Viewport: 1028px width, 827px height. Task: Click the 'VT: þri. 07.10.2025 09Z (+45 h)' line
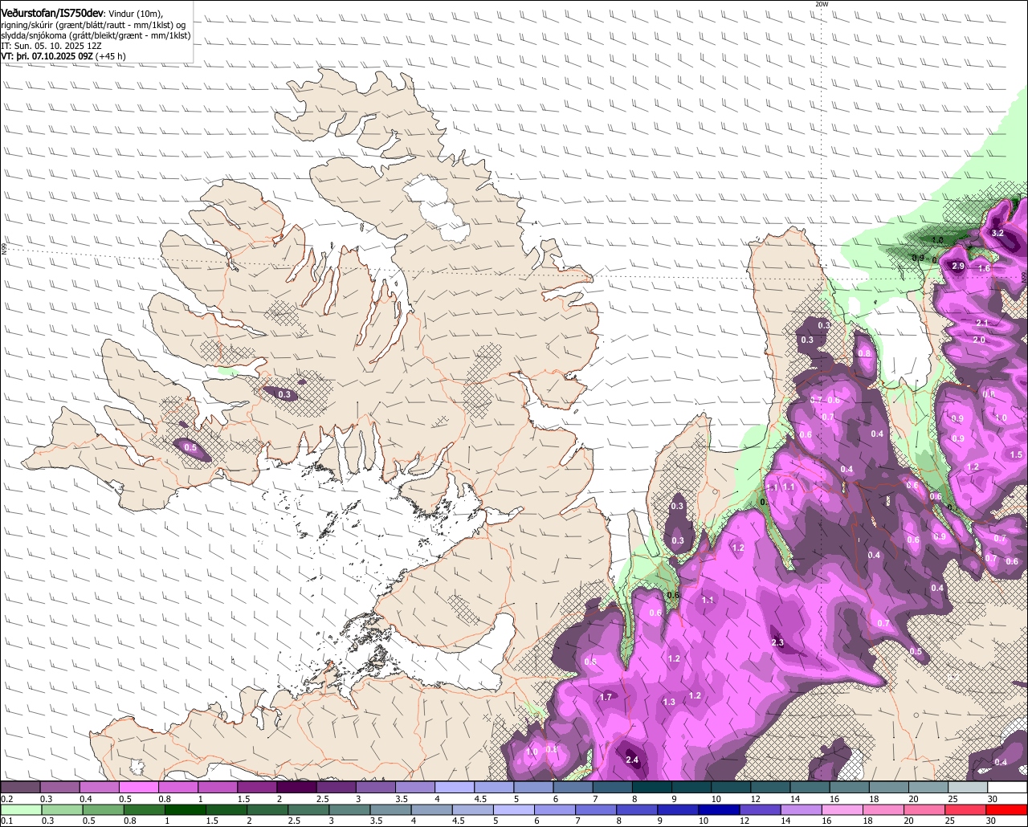click(63, 56)
